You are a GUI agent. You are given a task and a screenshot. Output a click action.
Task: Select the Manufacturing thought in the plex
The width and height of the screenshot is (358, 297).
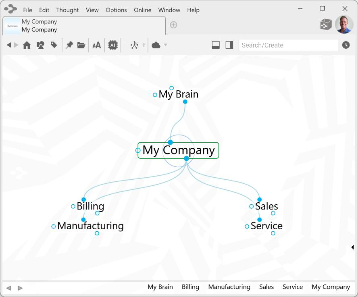(x=90, y=226)
